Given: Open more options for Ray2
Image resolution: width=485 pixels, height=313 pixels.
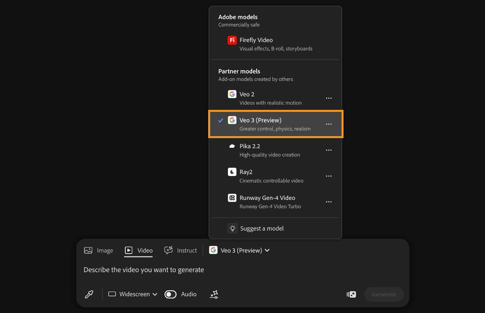Looking at the screenshot, I should [x=329, y=176].
